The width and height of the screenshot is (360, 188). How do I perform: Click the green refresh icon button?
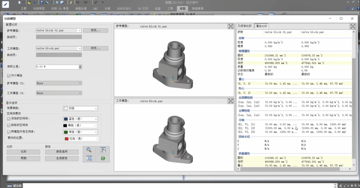[x=103, y=158]
